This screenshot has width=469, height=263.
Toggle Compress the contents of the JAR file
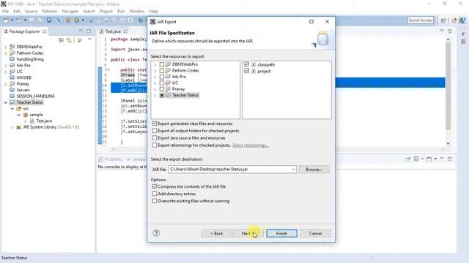click(155, 186)
